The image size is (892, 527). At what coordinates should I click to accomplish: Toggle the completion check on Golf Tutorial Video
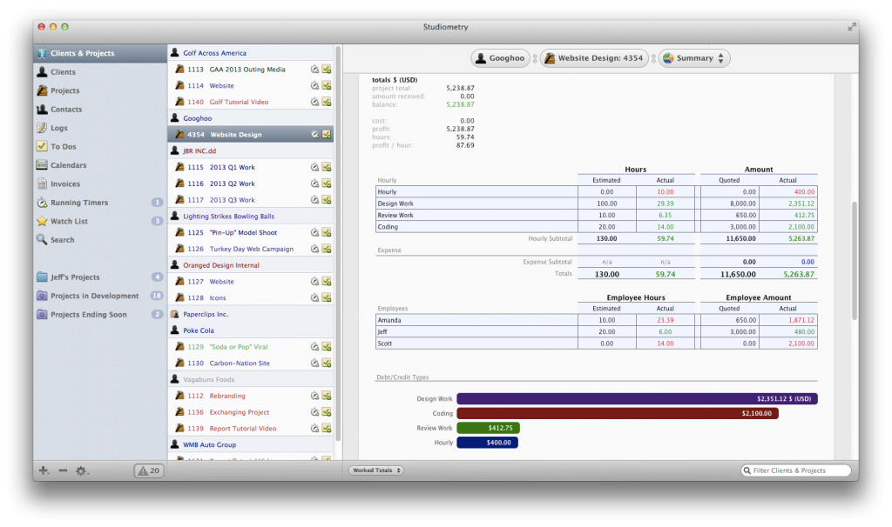pyautogui.click(x=328, y=103)
